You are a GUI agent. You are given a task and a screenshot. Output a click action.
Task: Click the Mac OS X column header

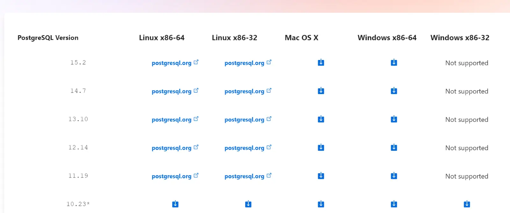[302, 38]
